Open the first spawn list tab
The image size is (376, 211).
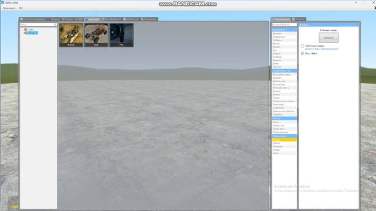point(33,19)
